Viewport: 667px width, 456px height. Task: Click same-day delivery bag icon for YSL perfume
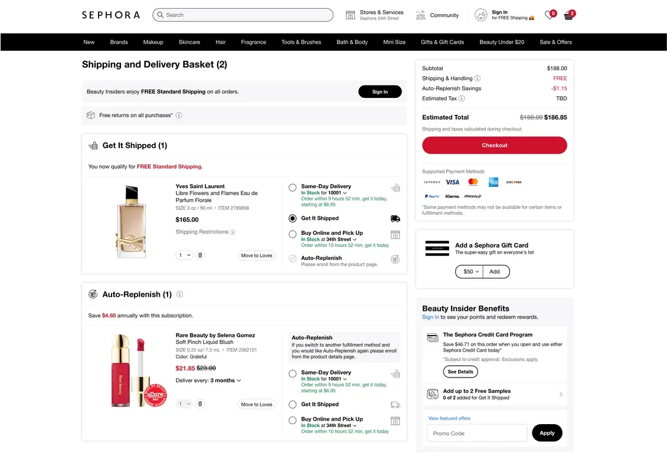[x=395, y=188]
